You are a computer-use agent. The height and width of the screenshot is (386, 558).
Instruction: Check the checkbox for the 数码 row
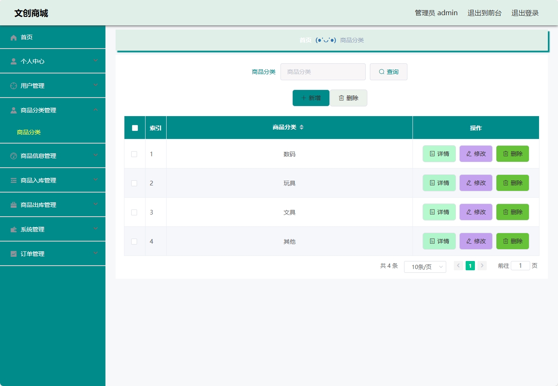[134, 154]
